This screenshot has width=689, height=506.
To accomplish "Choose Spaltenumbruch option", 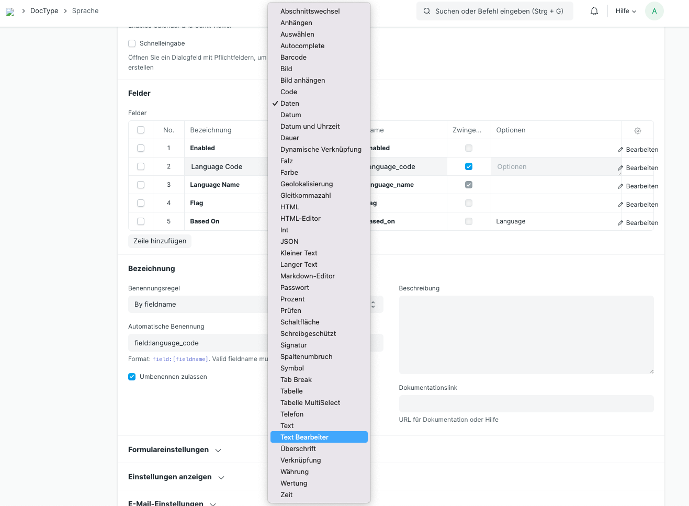I will pyautogui.click(x=319, y=356).
